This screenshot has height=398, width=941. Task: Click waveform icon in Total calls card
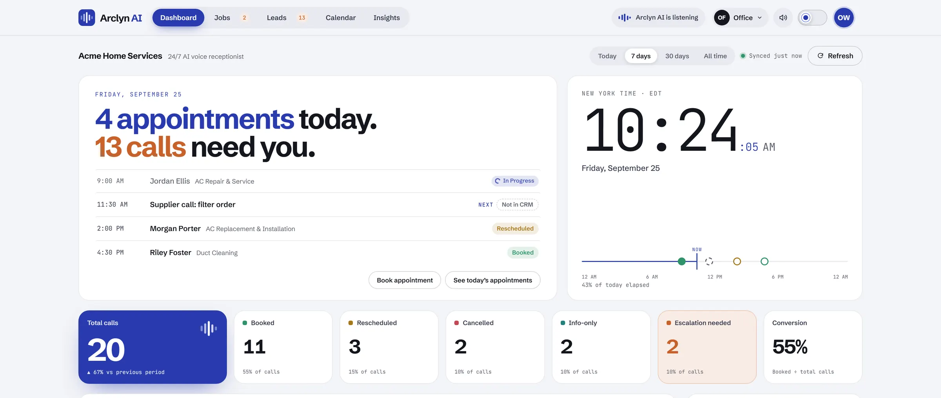[209, 328]
